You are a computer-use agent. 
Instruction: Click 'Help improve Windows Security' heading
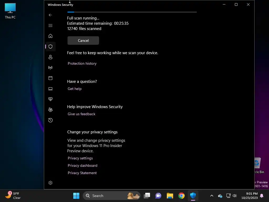point(95,107)
